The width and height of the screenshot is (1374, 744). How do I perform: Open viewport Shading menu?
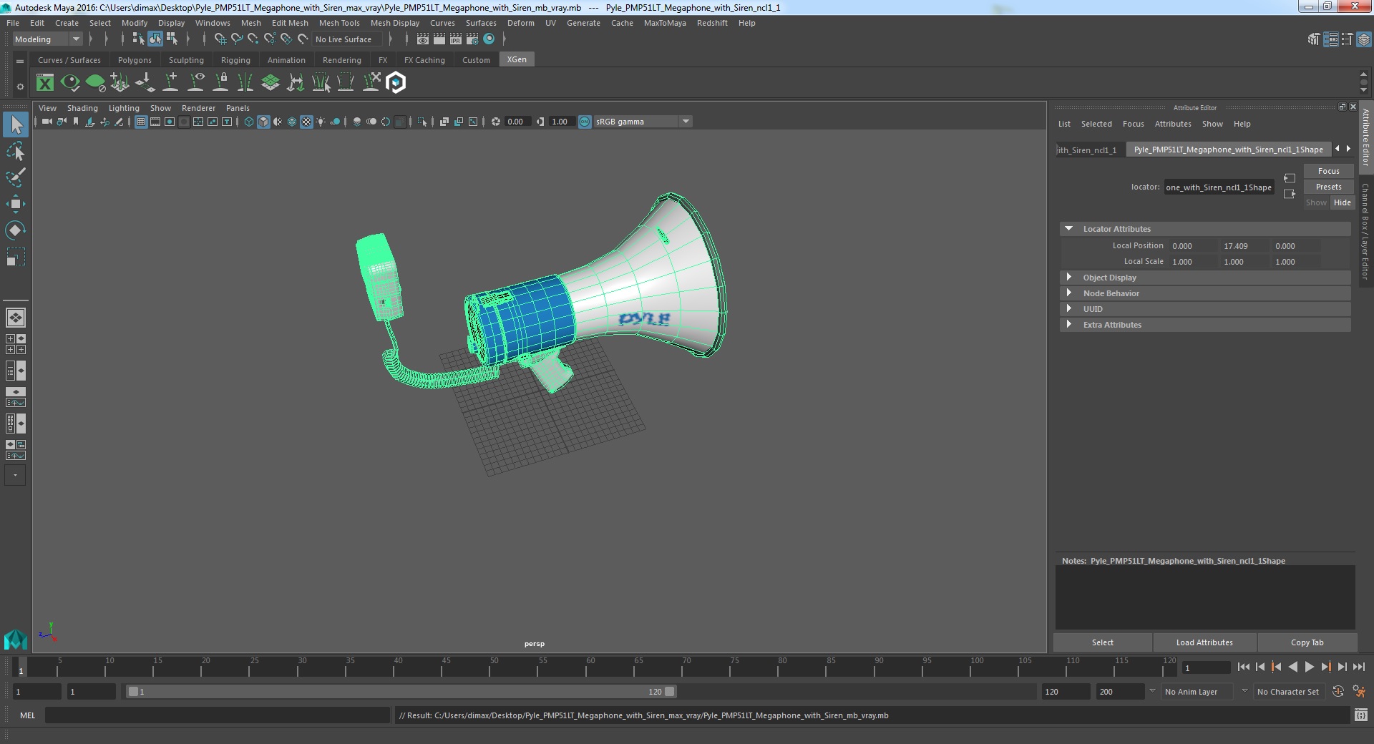tap(82, 108)
